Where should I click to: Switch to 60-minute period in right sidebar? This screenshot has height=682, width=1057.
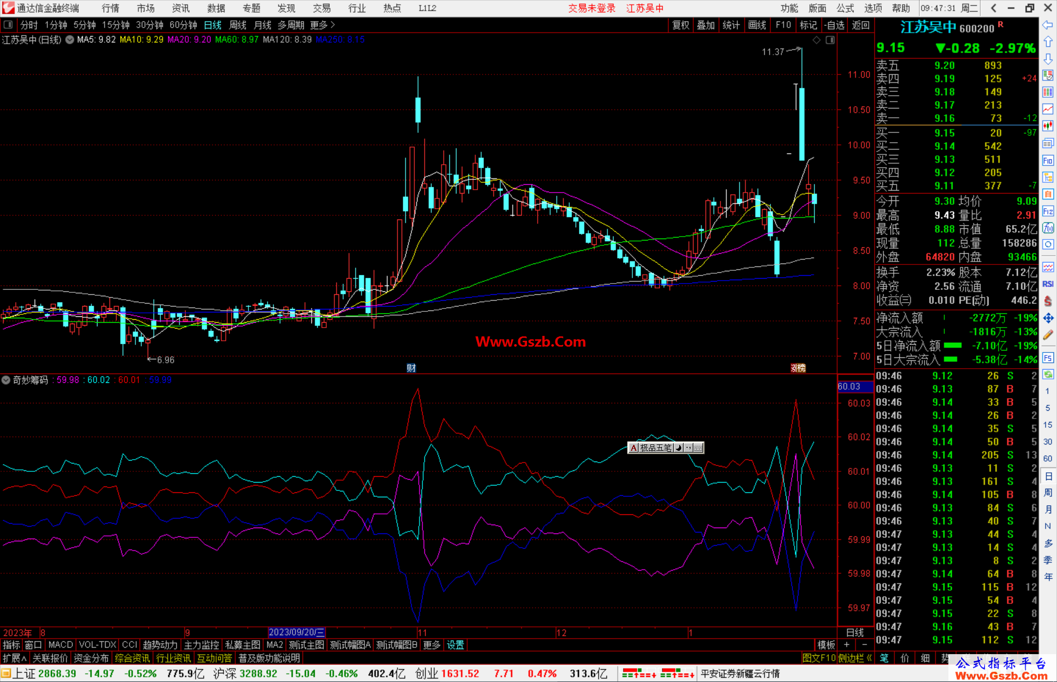[1047, 459]
